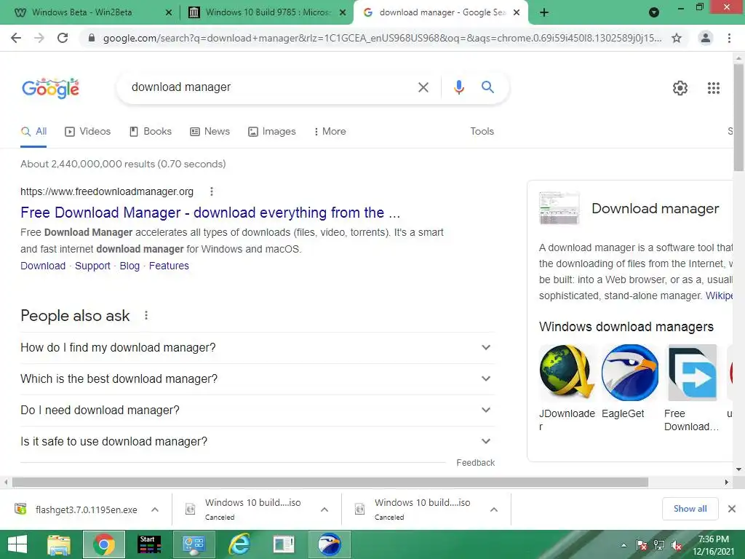The image size is (745, 559).
Task: Select the News results tab
Action: 210,132
